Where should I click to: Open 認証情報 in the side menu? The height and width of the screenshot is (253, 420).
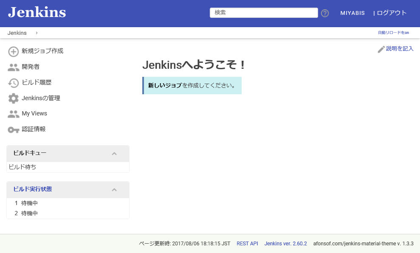point(34,129)
